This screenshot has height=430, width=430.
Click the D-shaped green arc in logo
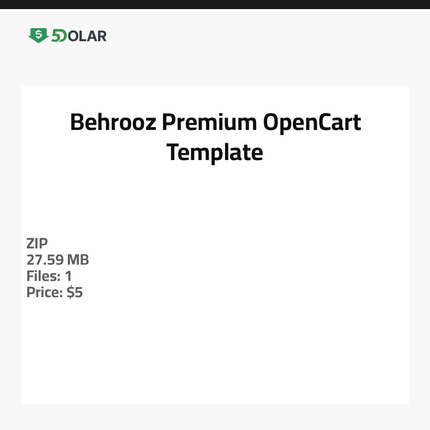click(64, 36)
